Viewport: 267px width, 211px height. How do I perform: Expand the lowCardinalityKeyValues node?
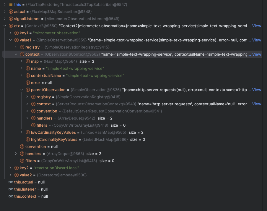[x=22, y=132]
